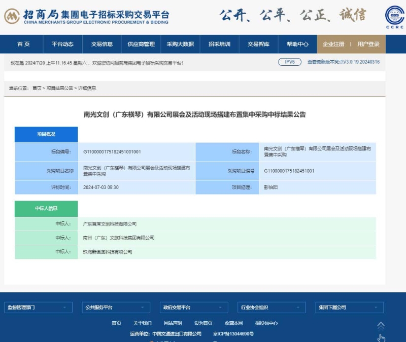Open the latest version highlights V3.0.19 link
The height and width of the screenshot is (342, 406).
344,62
